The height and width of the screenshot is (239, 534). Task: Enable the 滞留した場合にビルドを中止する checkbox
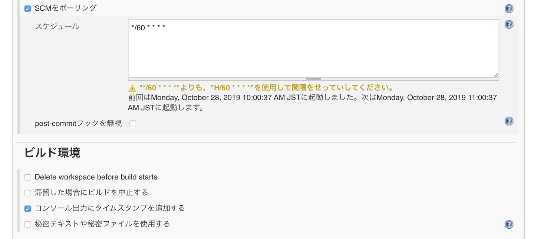(x=28, y=193)
